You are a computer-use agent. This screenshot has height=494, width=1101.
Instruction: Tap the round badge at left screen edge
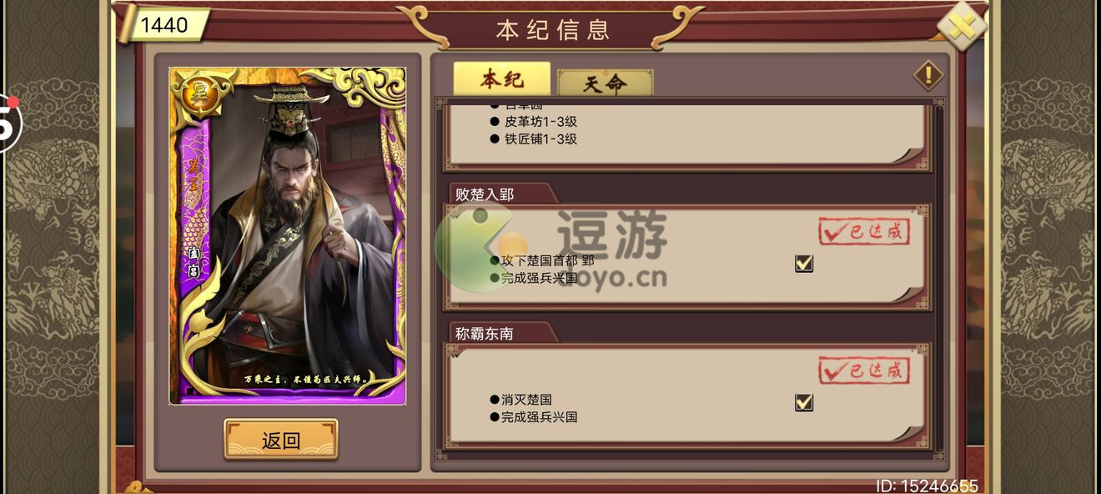click(x=9, y=123)
